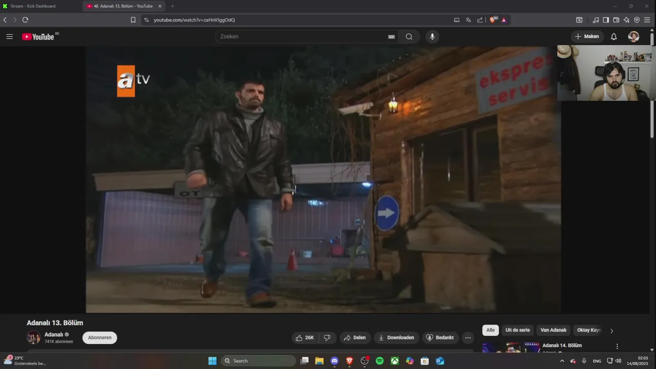Click the search magnifier button on YouTube
Screen dimensions: 656x369
(x=409, y=36)
